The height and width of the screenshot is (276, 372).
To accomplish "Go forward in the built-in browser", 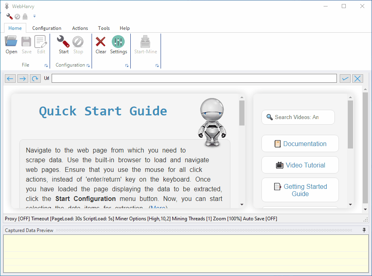I will [x=23, y=79].
